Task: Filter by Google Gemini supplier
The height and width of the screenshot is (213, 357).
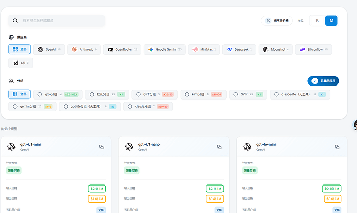Action: click(165, 49)
